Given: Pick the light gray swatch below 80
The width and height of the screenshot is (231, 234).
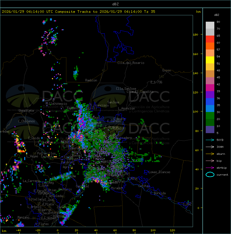Looking at the screenshot, I should (x=210, y=25).
